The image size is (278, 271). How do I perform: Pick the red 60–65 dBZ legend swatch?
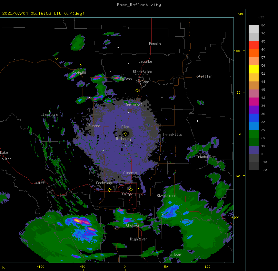pos(253,45)
